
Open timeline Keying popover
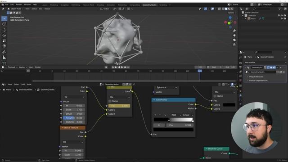pos(22,67)
